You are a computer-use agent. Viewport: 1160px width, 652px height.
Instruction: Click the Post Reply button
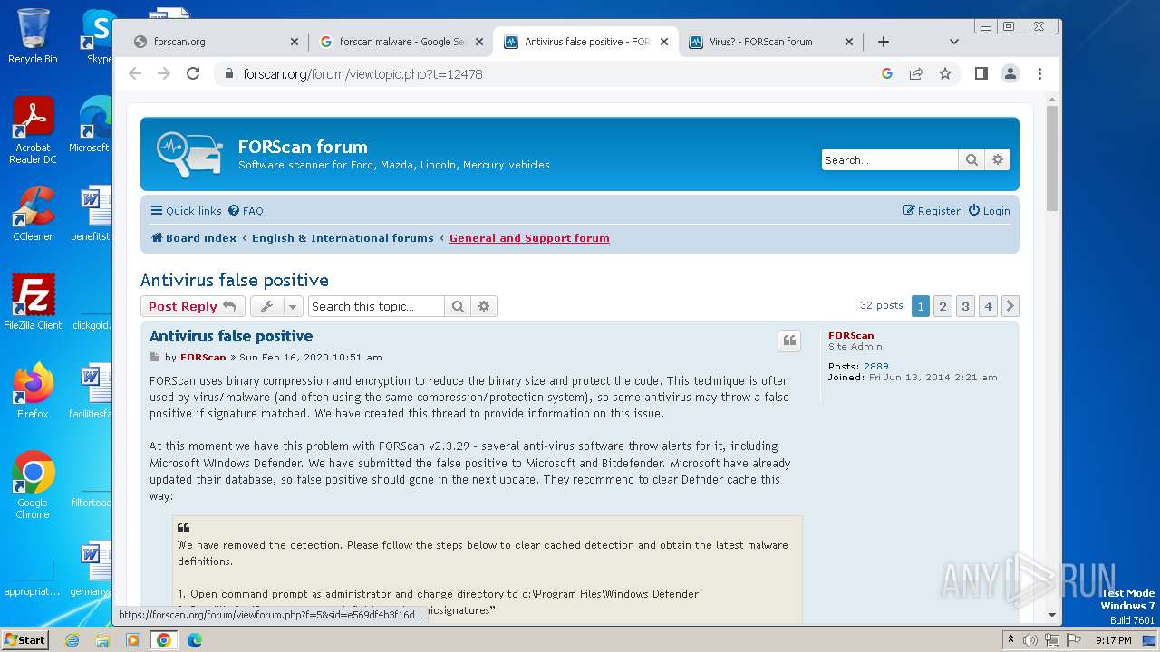pos(192,306)
